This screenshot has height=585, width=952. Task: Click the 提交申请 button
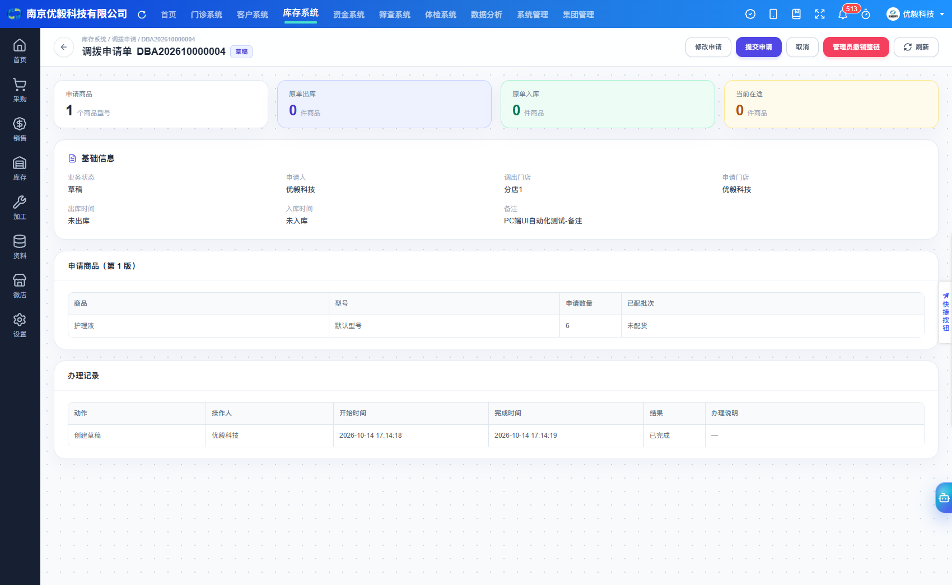point(759,47)
